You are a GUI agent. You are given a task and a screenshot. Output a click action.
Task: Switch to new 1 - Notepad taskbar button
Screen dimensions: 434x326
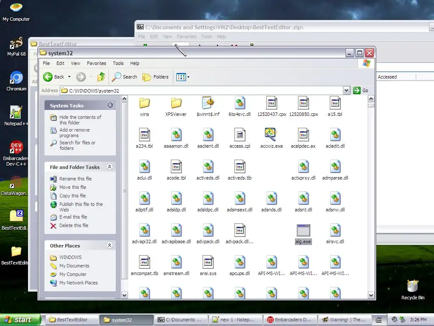(x=235, y=320)
